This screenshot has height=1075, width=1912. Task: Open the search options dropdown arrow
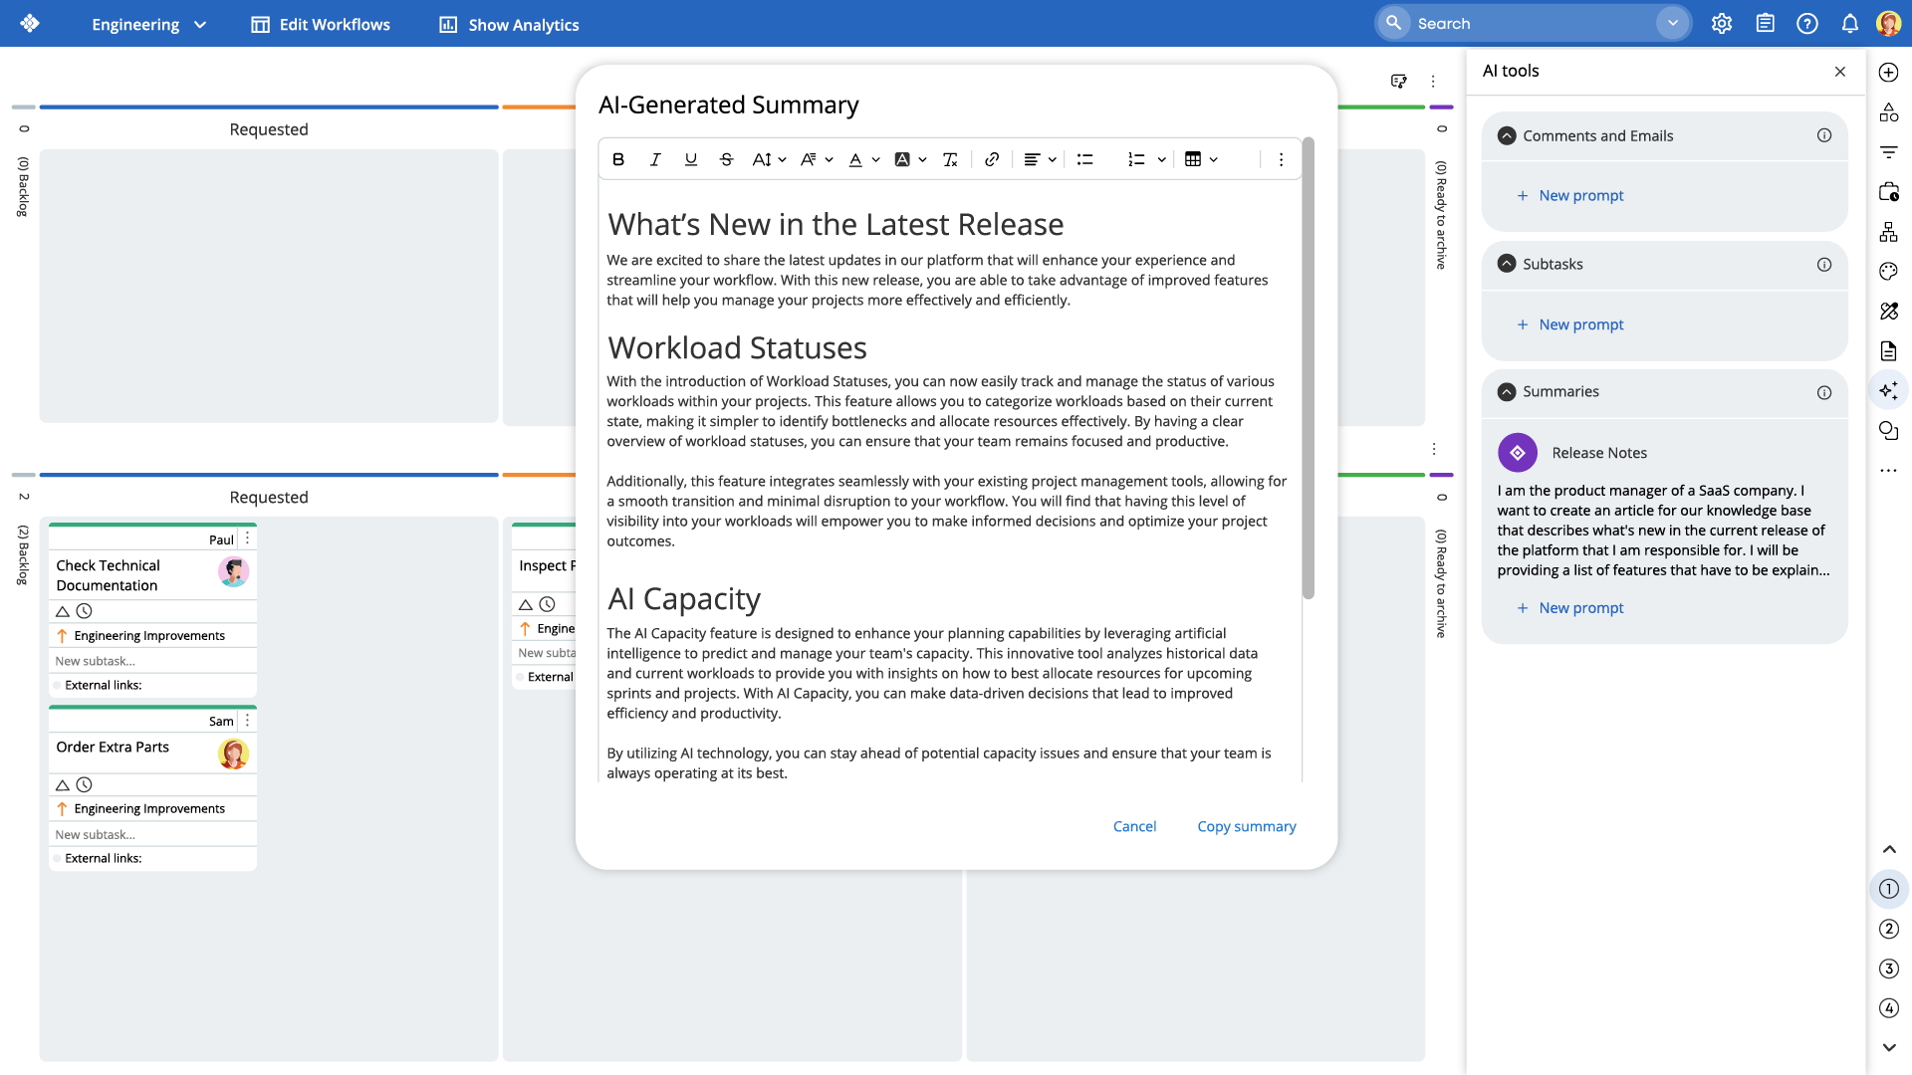[1673, 23]
